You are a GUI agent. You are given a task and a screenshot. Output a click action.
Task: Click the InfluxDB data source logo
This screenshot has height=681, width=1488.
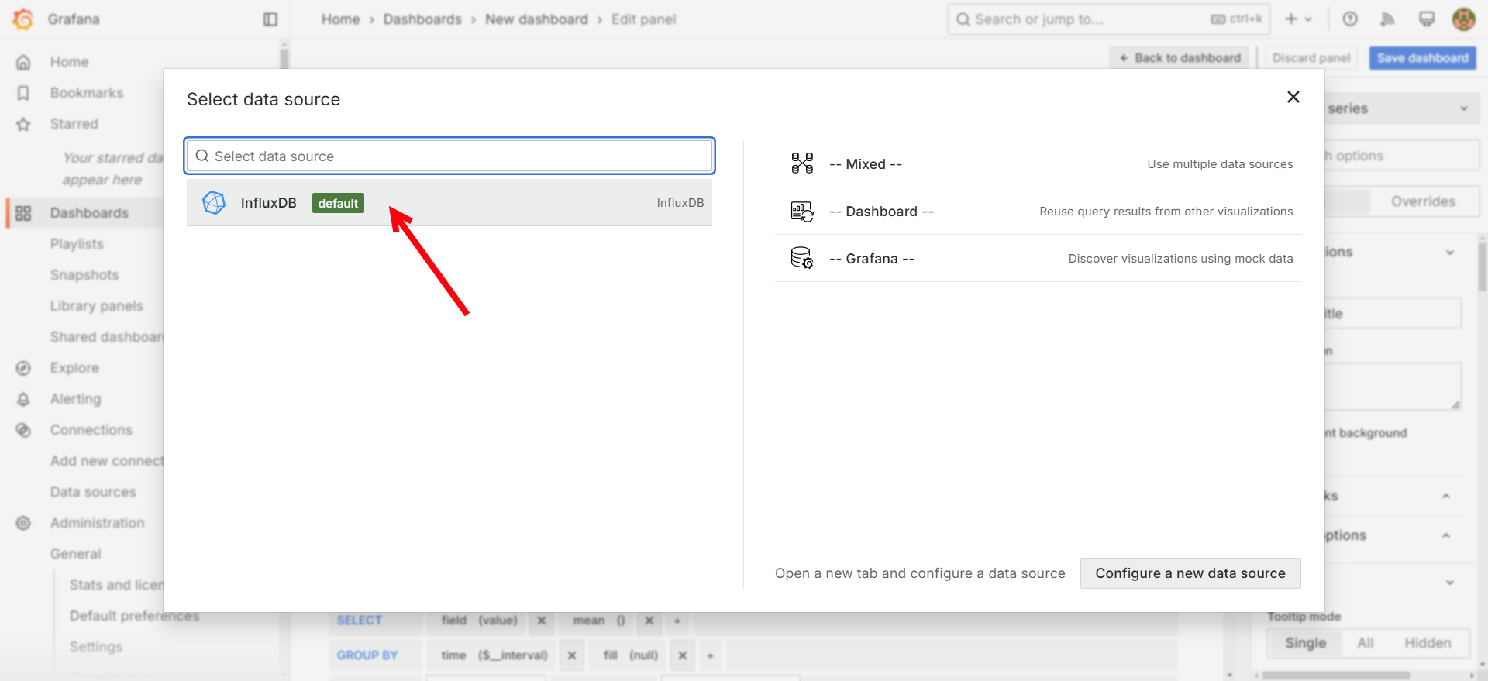point(214,203)
